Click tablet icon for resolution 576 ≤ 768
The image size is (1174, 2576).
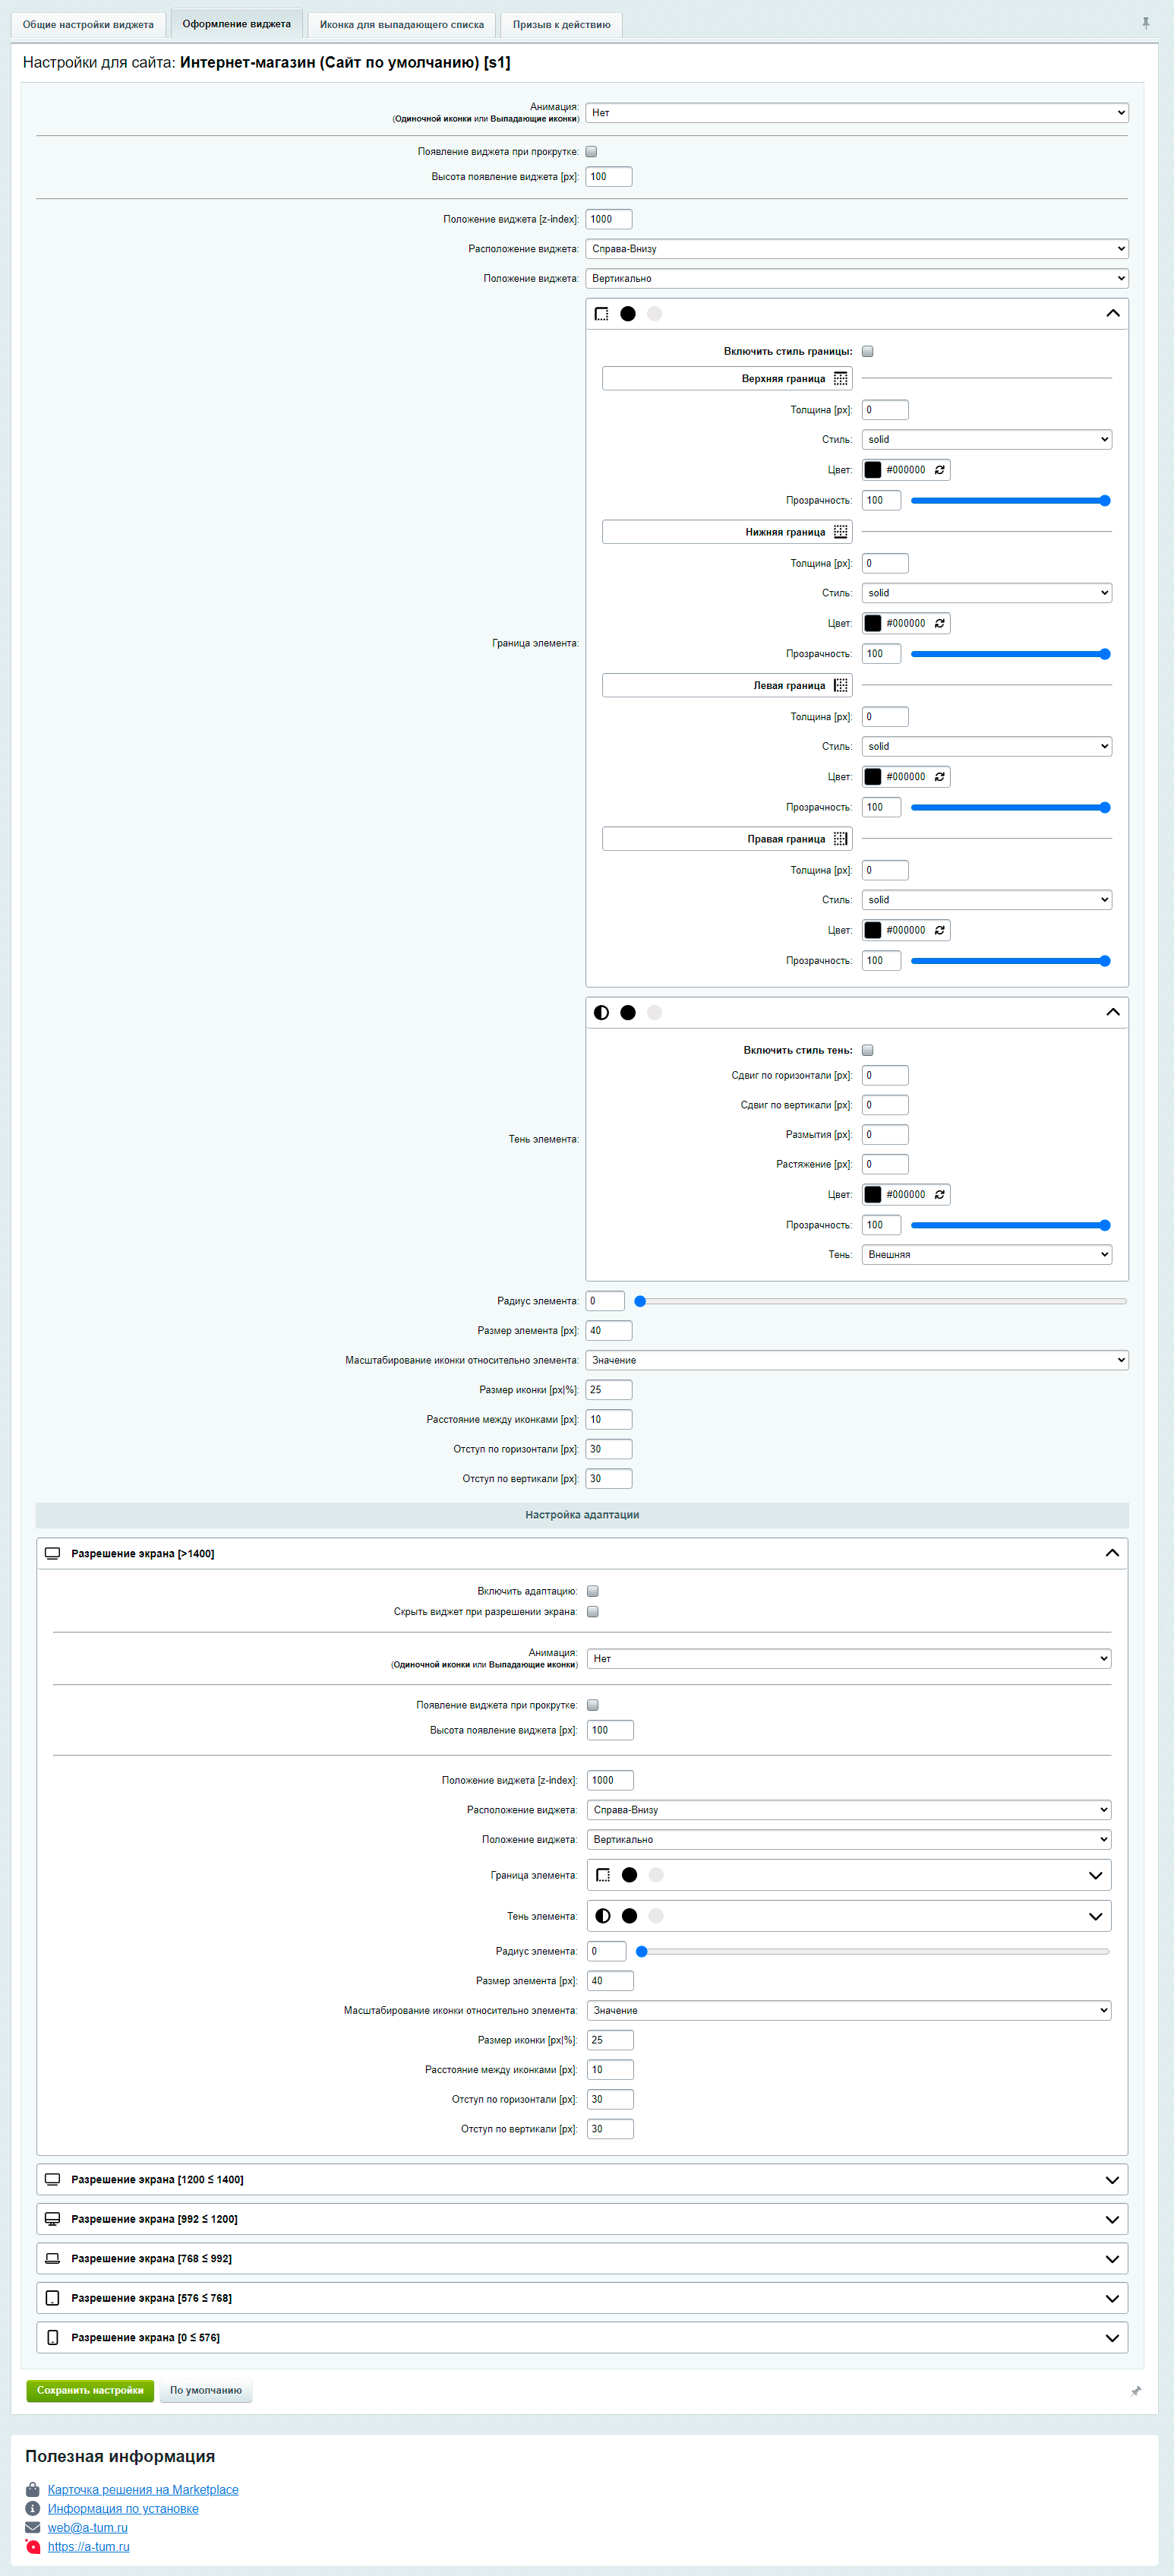[53, 2298]
